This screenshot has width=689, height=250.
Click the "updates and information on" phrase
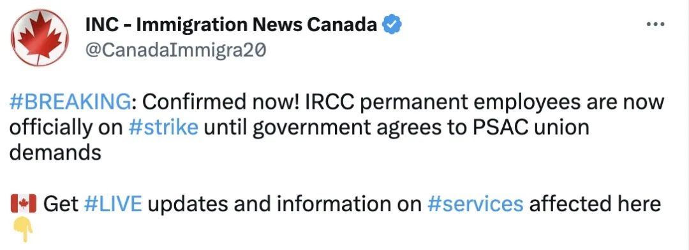click(285, 205)
